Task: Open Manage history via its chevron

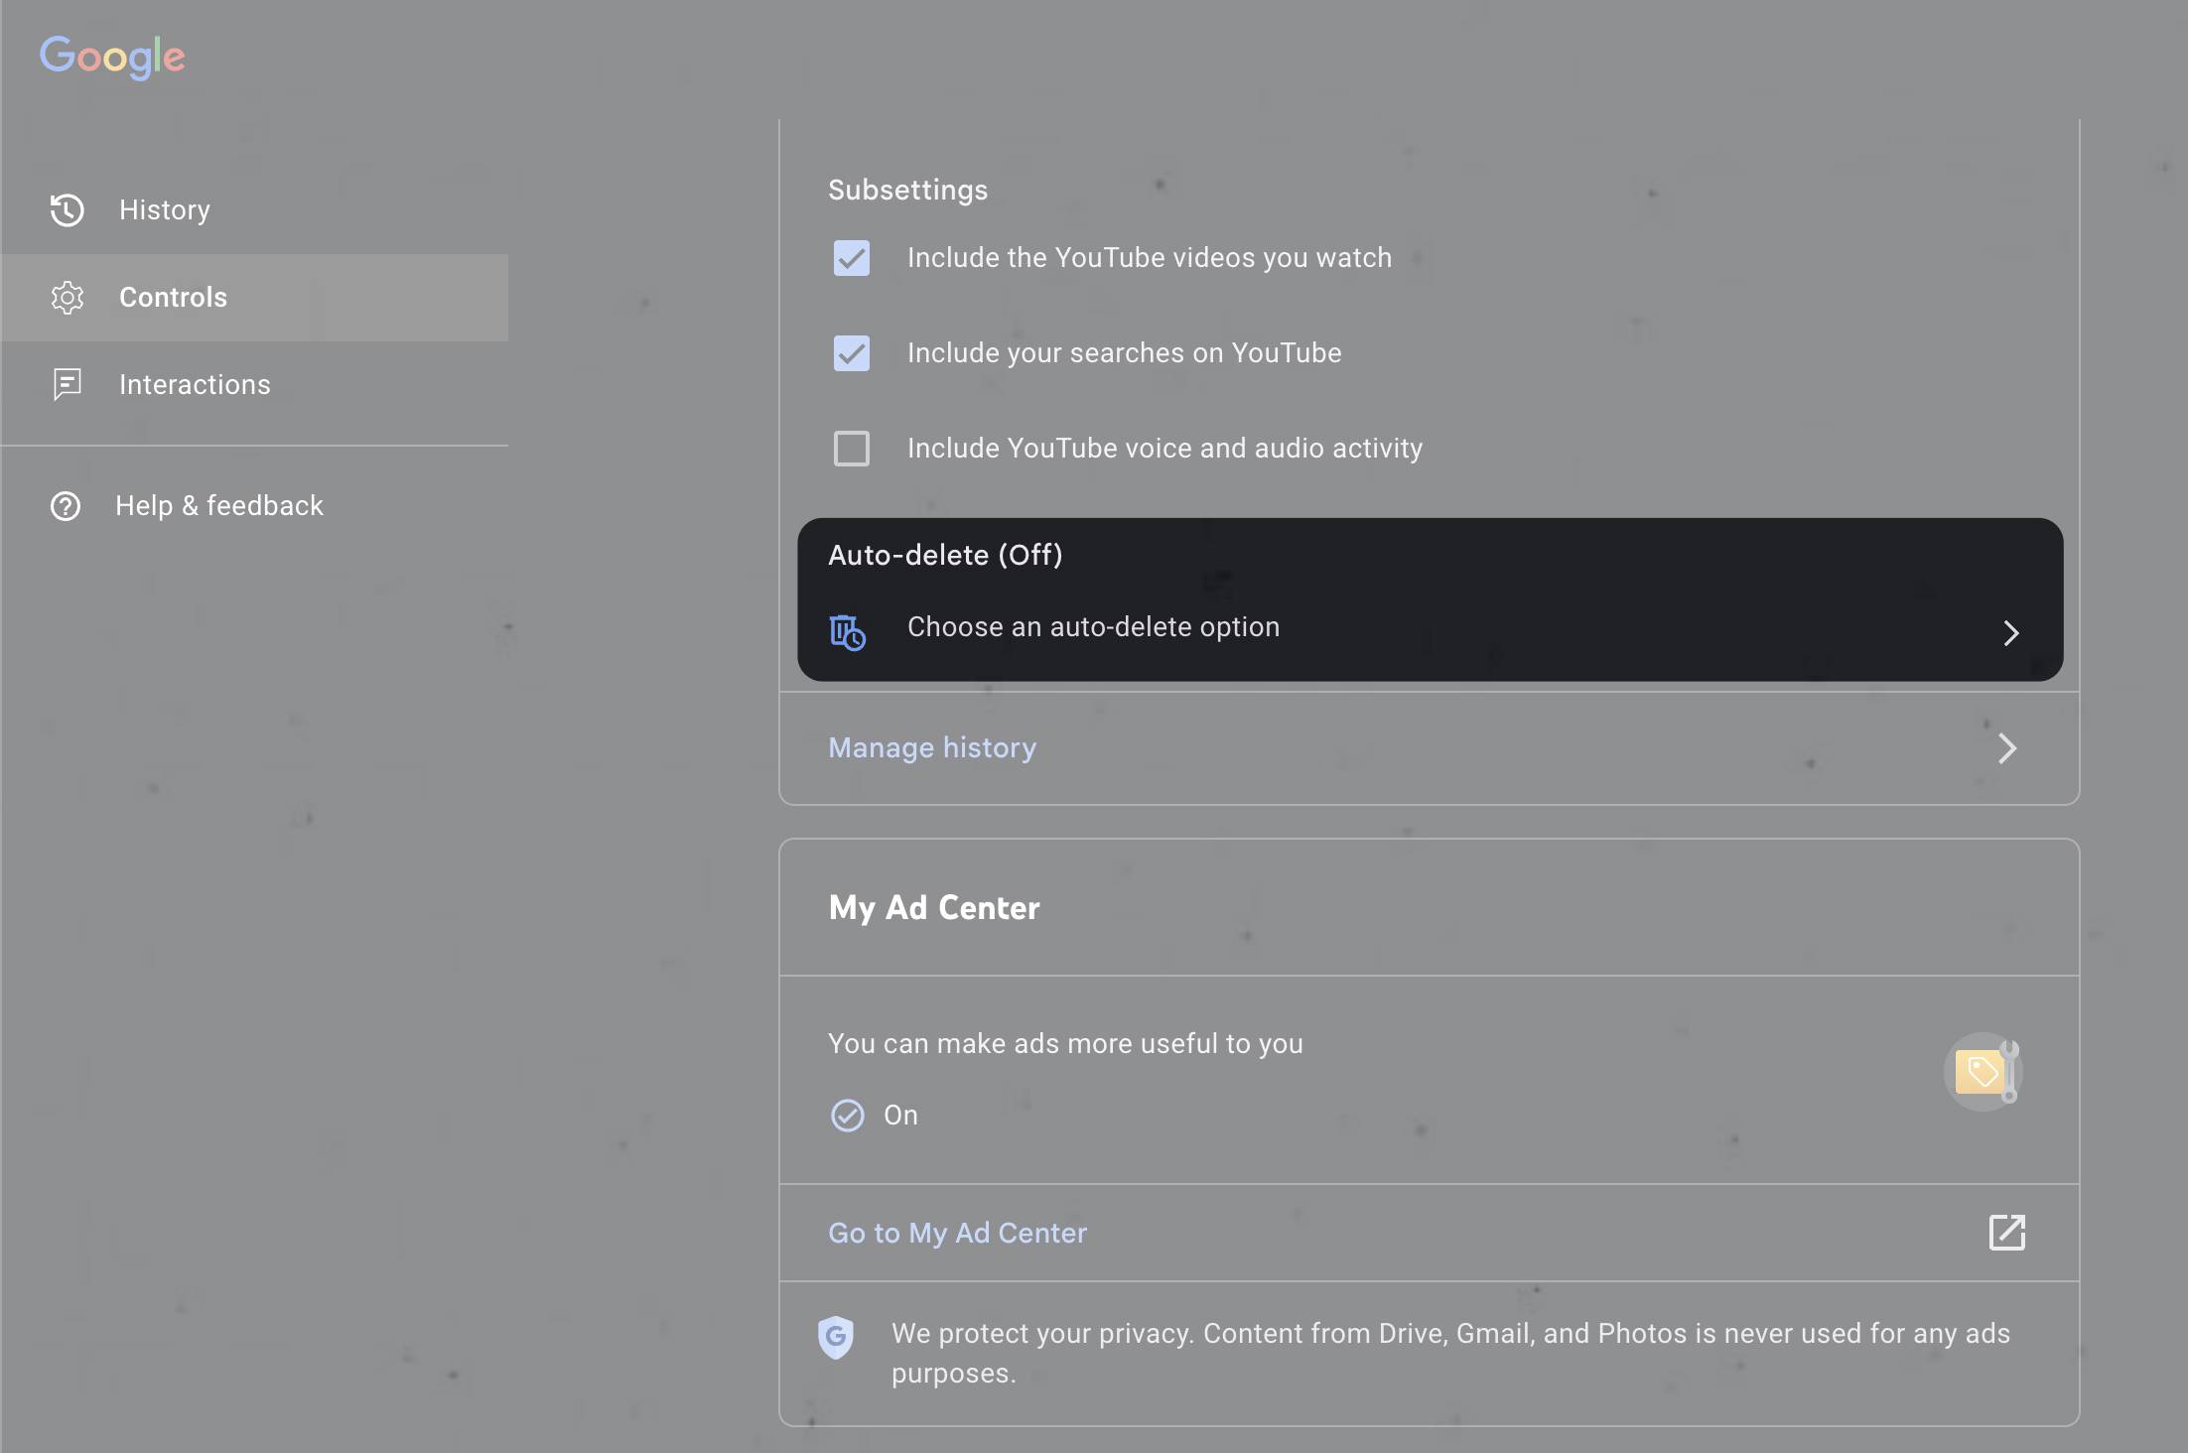Action: tap(2008, 748)
